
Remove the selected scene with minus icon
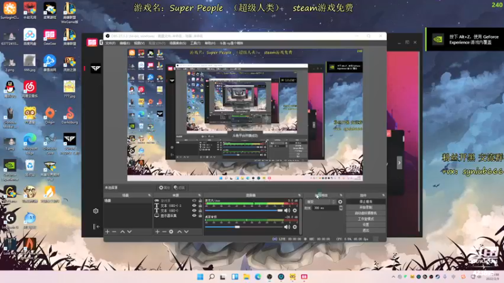[114, 231]
